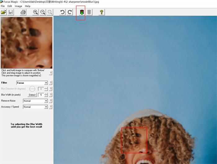Click the grayed-out stop traffic light icon
This screenshot has width=217, height=164.
click(89, 12)
